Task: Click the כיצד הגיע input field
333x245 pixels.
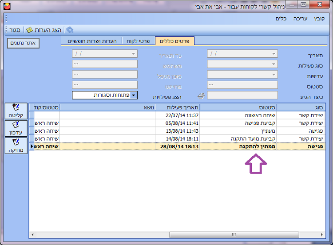Action: [x=242, y=95]
